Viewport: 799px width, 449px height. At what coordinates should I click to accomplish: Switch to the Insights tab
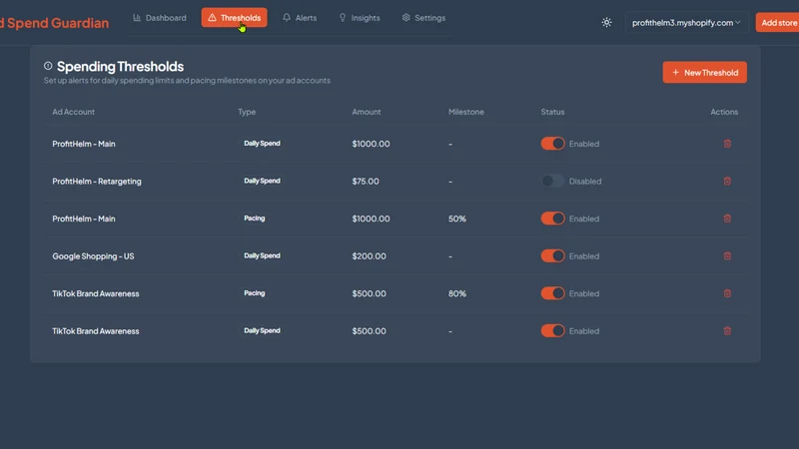pos(360,18)
